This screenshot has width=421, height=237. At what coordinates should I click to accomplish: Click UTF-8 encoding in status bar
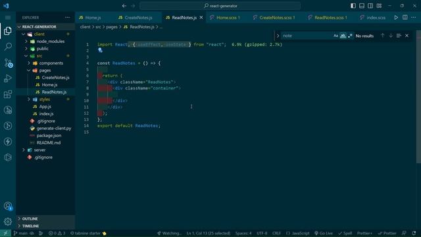click(x=262, y=233)
